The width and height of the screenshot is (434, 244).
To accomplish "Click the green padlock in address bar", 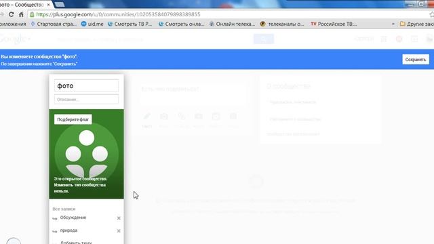I will point(32,14).
